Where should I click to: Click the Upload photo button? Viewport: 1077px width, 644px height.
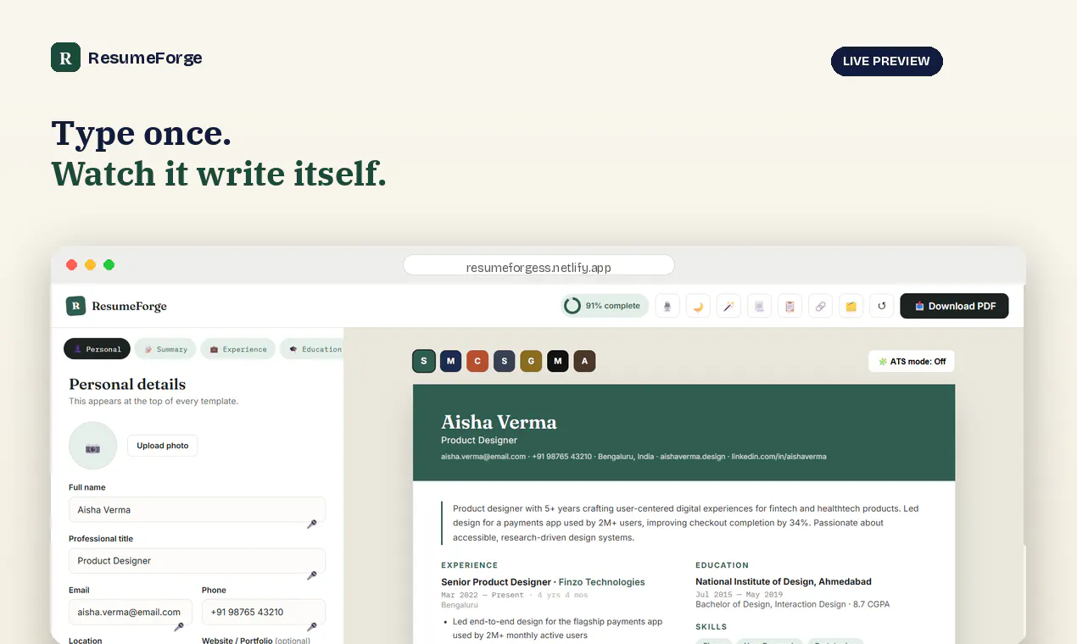pyautogui.click(x=163, y=446)
